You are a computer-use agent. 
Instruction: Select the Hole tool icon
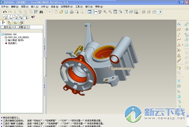click(x=179, y=81)
